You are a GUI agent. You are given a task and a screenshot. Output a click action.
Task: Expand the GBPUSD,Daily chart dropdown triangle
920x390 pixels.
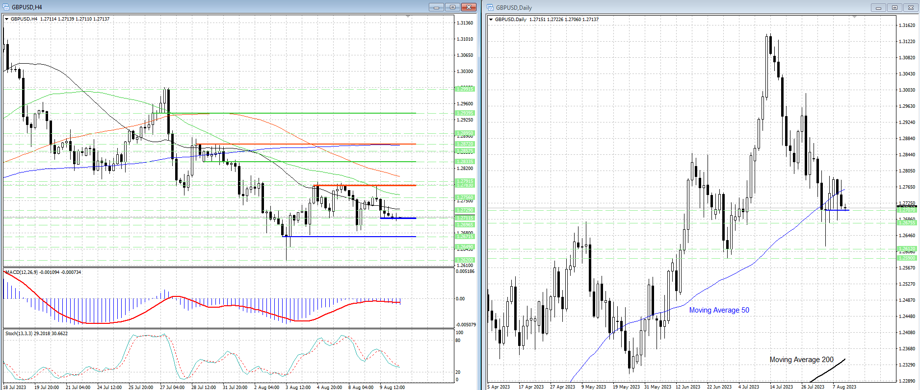(x=491, y=20)
